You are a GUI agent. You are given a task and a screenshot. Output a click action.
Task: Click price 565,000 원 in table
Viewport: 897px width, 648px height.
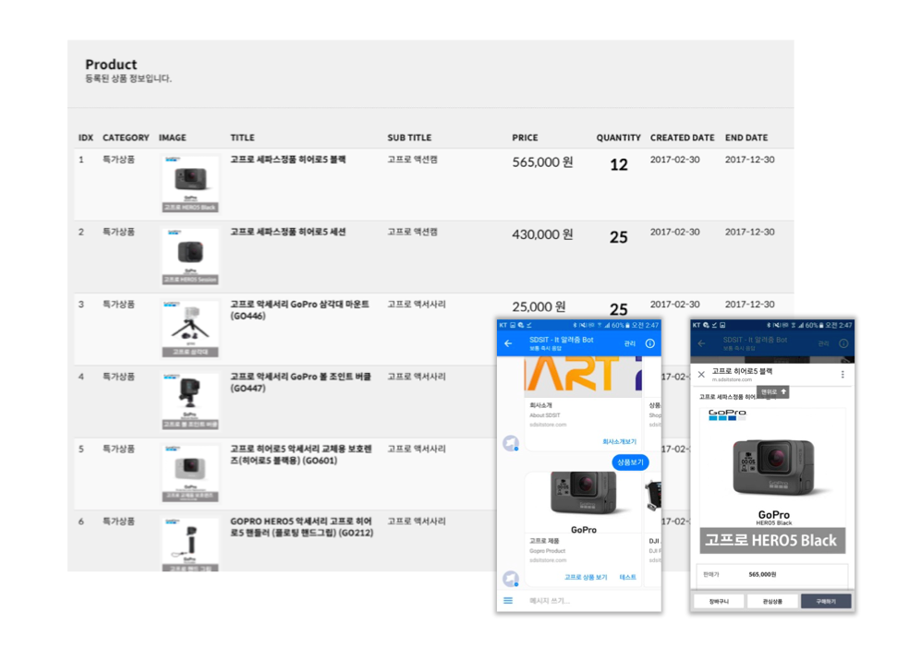click(542, 162)
